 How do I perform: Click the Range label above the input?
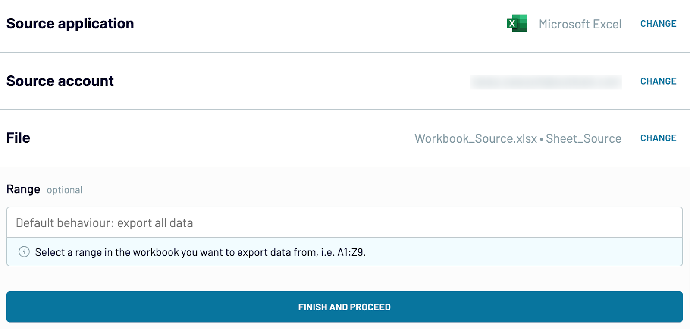(23, 189)
